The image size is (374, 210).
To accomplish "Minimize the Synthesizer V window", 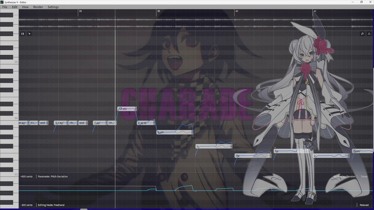I will (x=353, y=2).
